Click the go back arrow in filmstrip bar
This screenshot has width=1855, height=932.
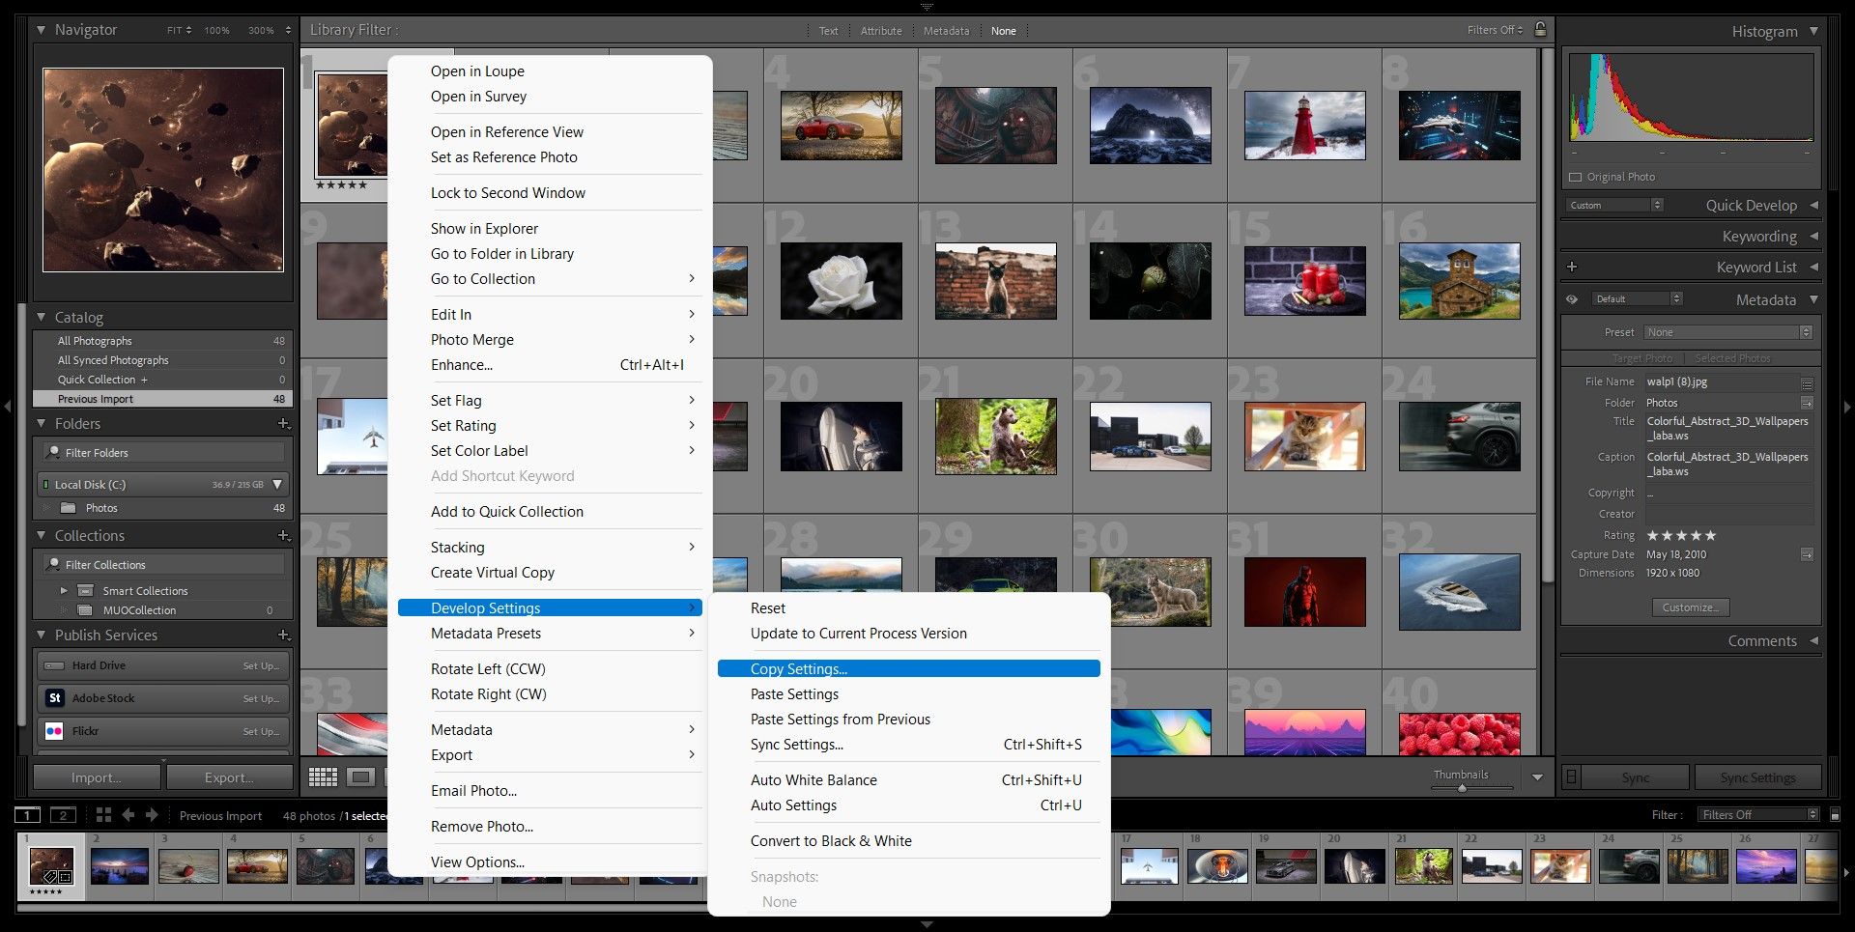point(128,815)
